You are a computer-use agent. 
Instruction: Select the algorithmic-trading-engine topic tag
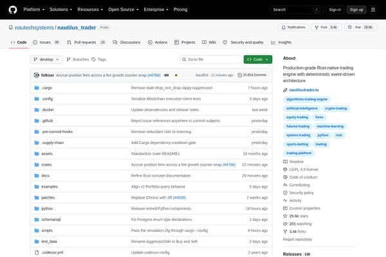tap(307, 100)
